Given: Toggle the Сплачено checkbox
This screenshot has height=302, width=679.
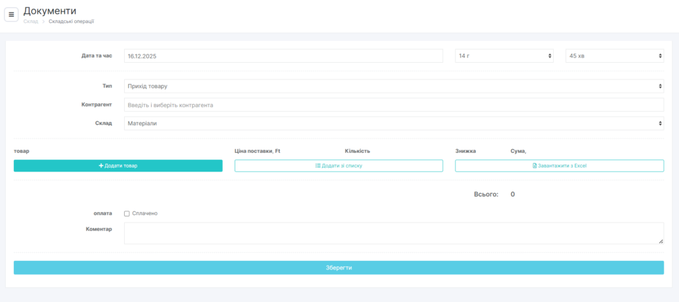Looking at the screenshot, I should pyautogui.click(x=127, y=213).
